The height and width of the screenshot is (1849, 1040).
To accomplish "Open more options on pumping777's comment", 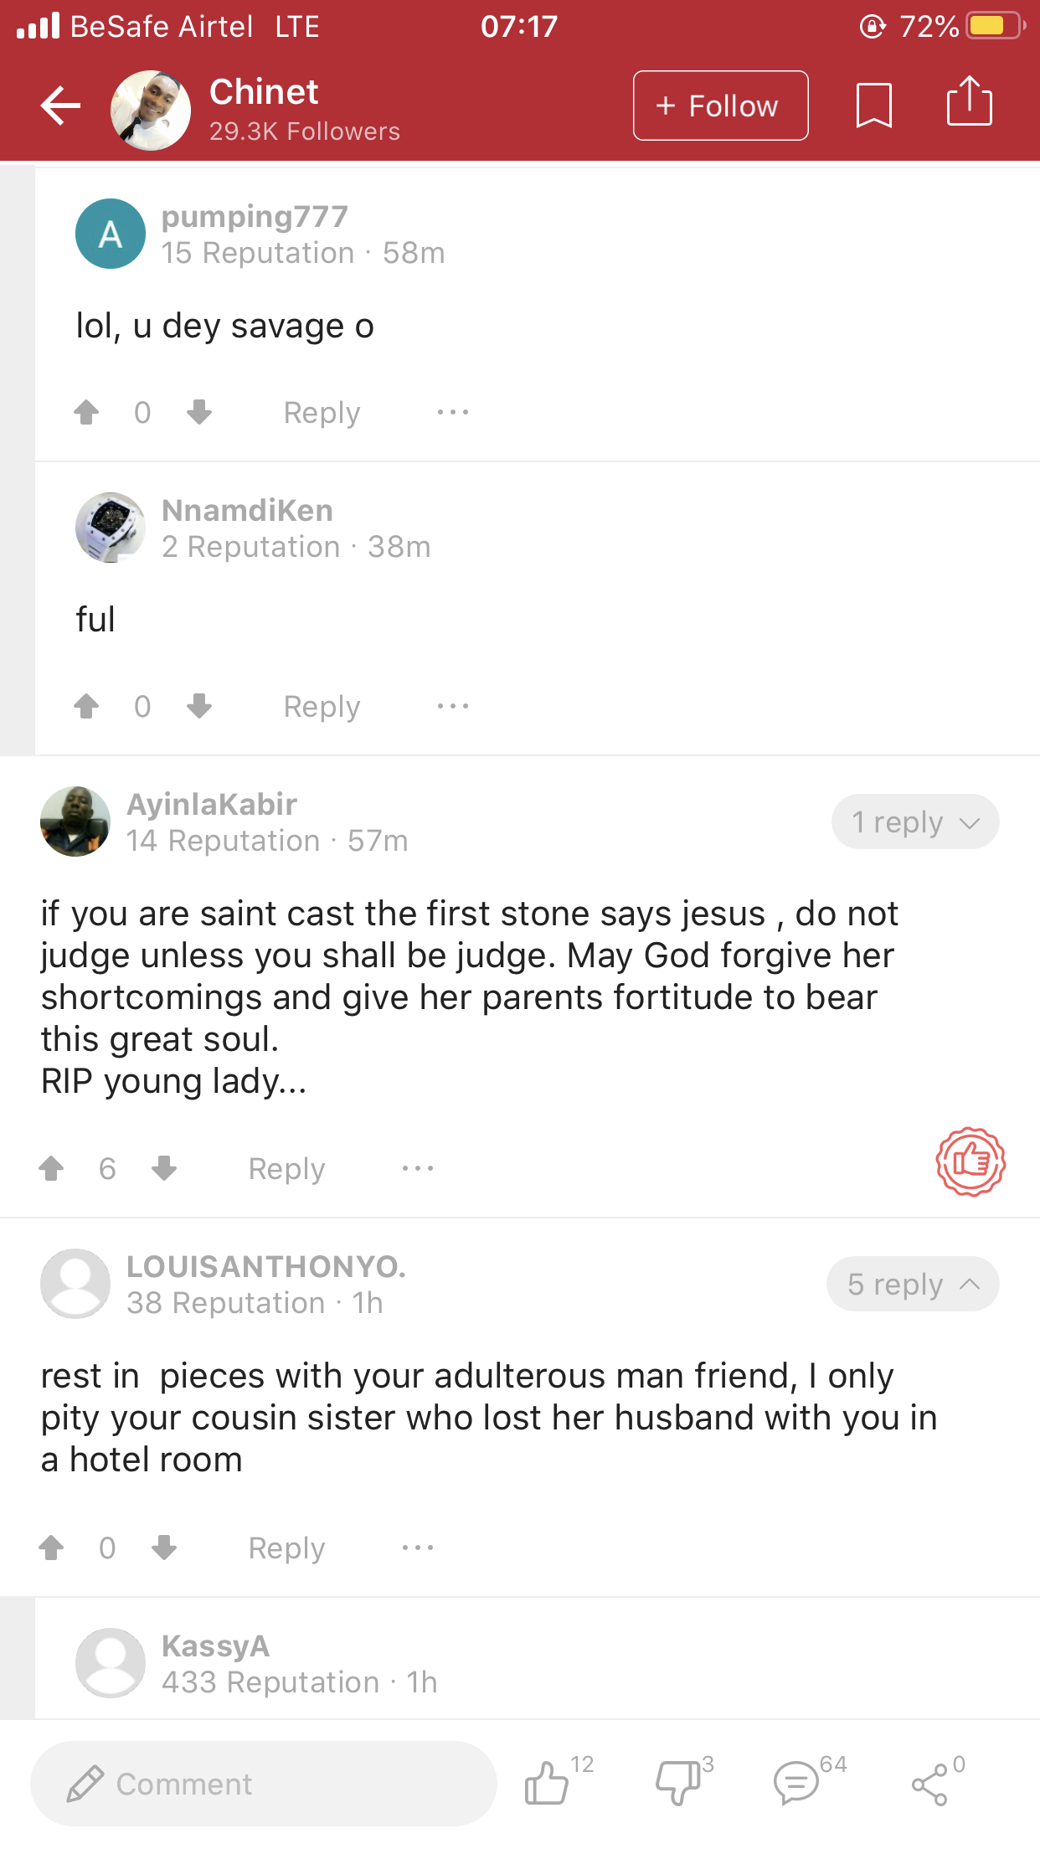I will (453, 412).
